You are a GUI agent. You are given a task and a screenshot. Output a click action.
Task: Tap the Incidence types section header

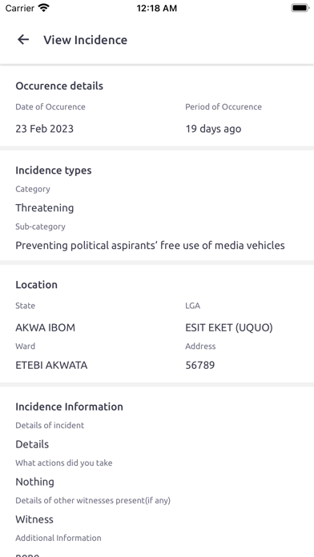pos(54,170)
